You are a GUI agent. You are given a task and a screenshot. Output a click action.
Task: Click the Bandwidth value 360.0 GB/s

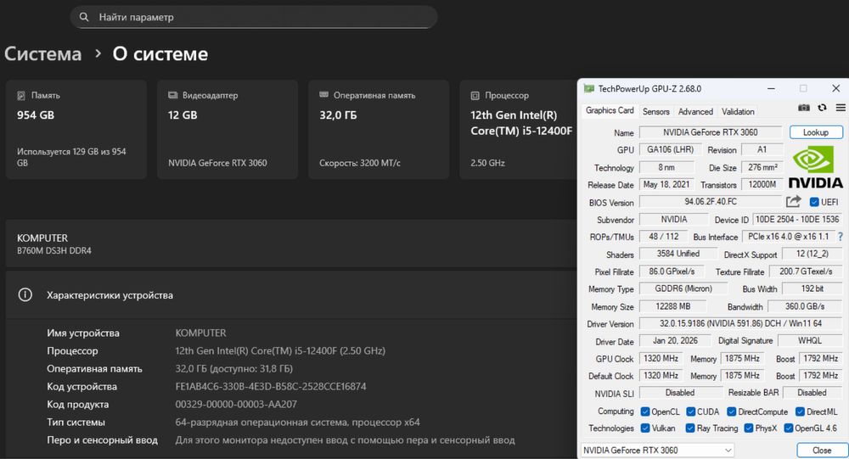point(805,306)
